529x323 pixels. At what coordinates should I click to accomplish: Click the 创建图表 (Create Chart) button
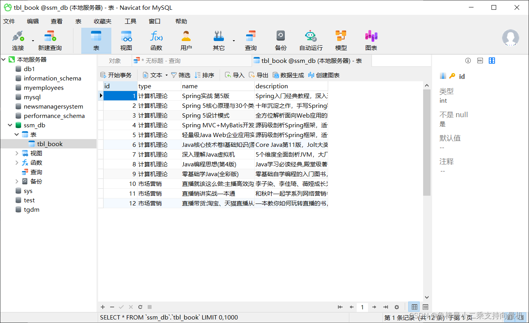[x=324, y=75]
